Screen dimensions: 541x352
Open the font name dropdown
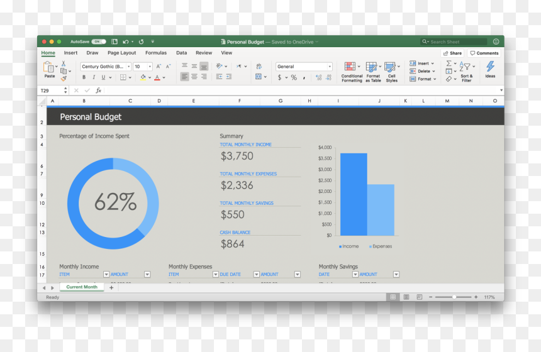[x=129, y=67]
